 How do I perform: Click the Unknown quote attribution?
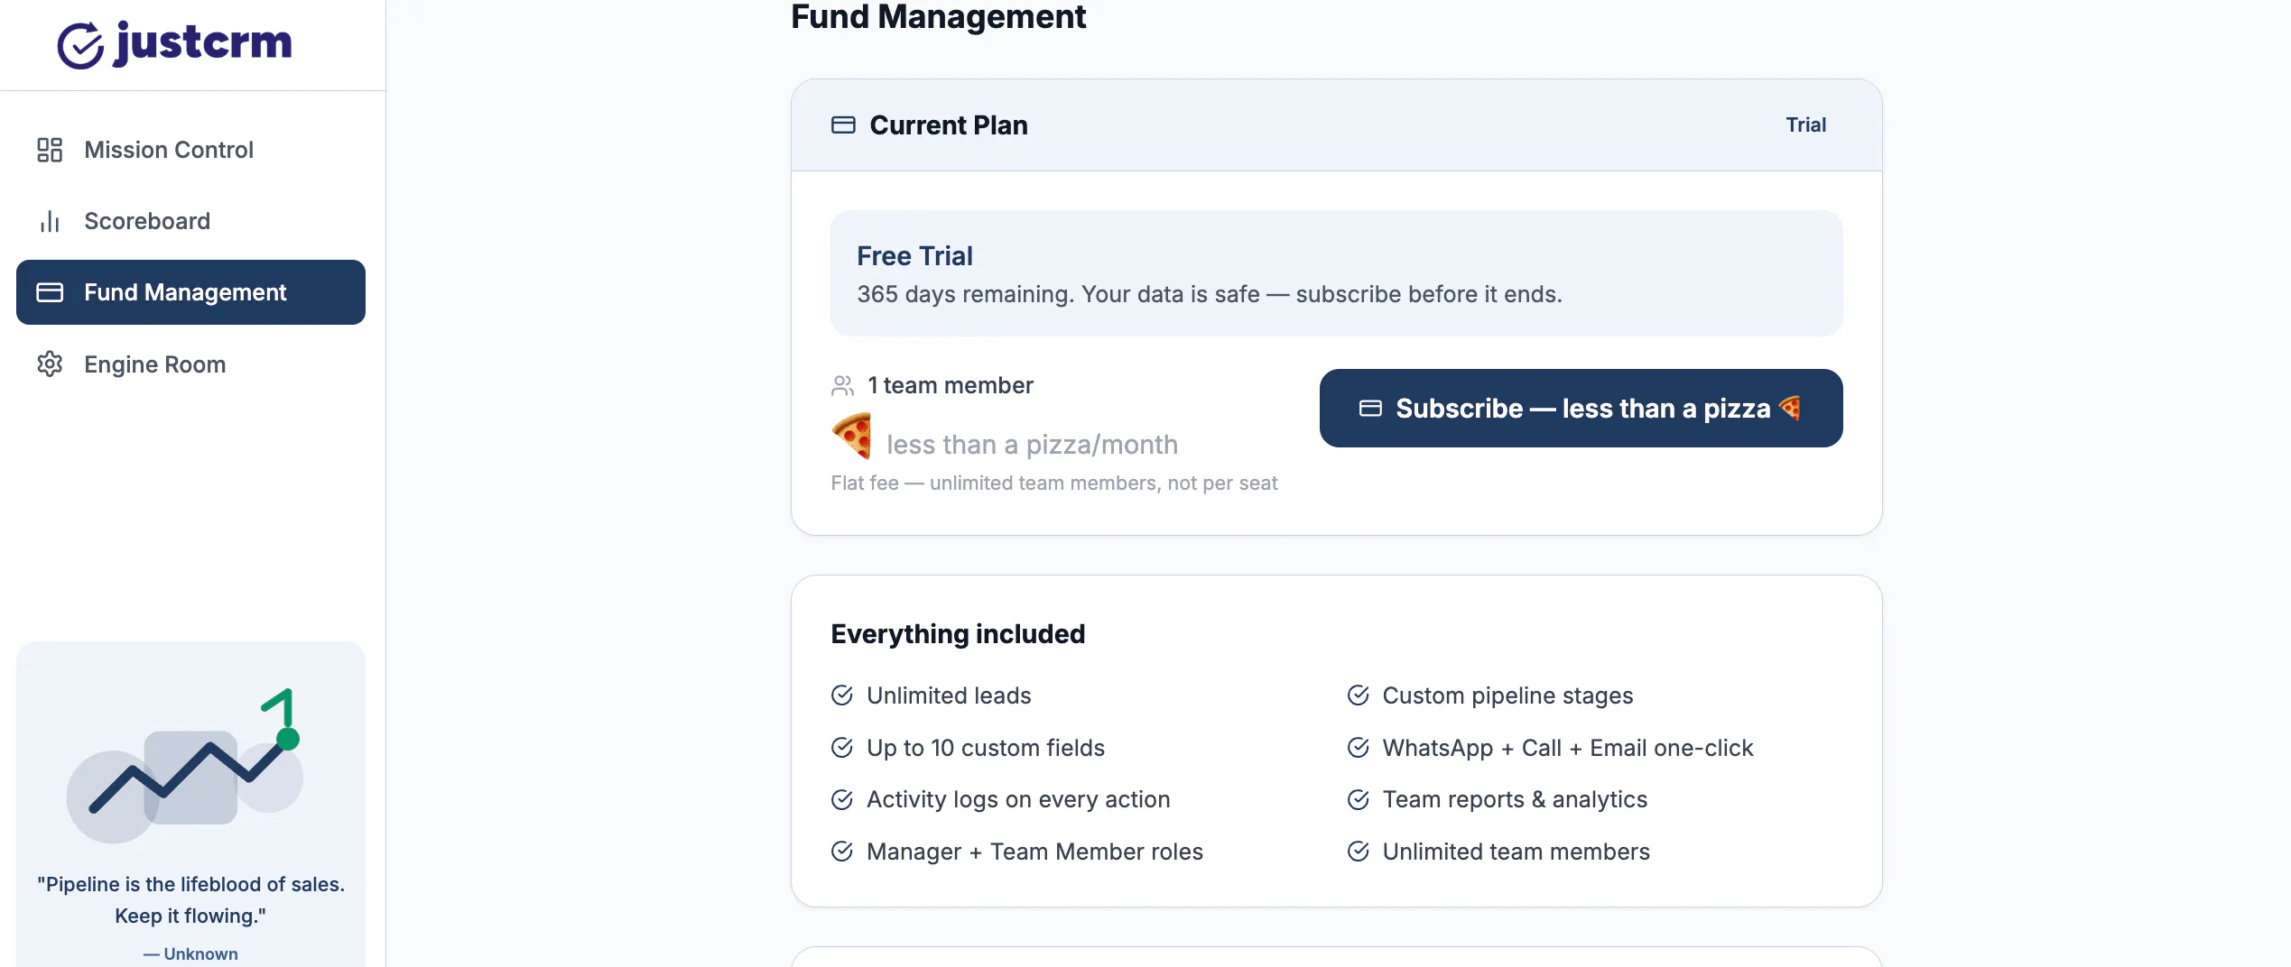click(x=190, y=954)
